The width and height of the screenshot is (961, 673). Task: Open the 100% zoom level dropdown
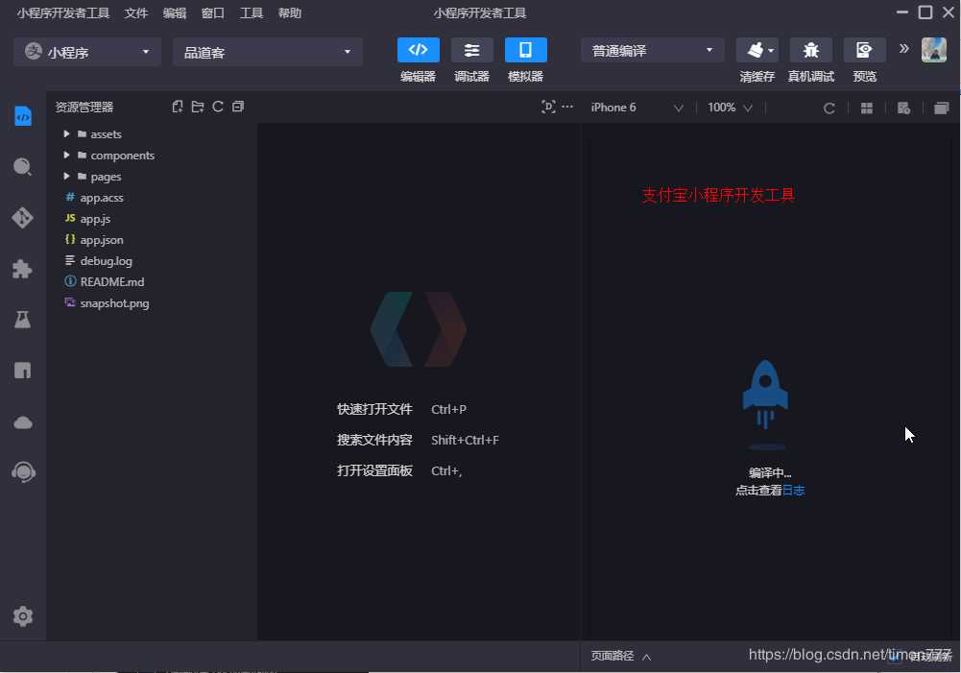coord(730,108)
